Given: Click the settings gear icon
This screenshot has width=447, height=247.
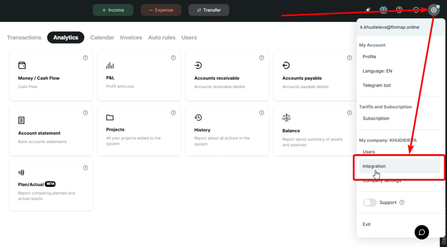Looking at the screenshot, I should (x=433, y=10).
